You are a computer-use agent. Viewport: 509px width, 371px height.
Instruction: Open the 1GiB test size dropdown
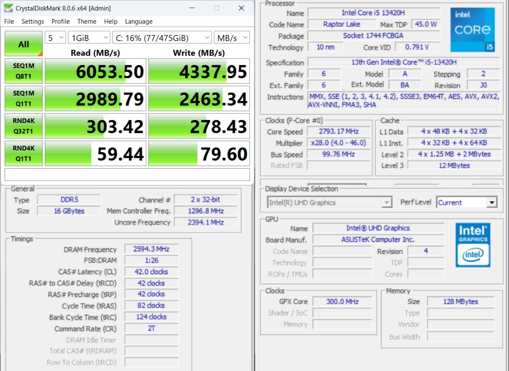pyautogui.click(x=89, y=38)
